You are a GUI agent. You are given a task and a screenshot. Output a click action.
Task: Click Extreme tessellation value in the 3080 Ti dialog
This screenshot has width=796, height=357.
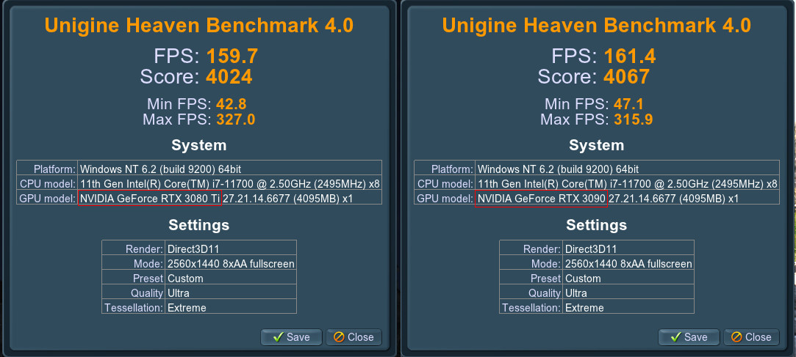point(186,308)
